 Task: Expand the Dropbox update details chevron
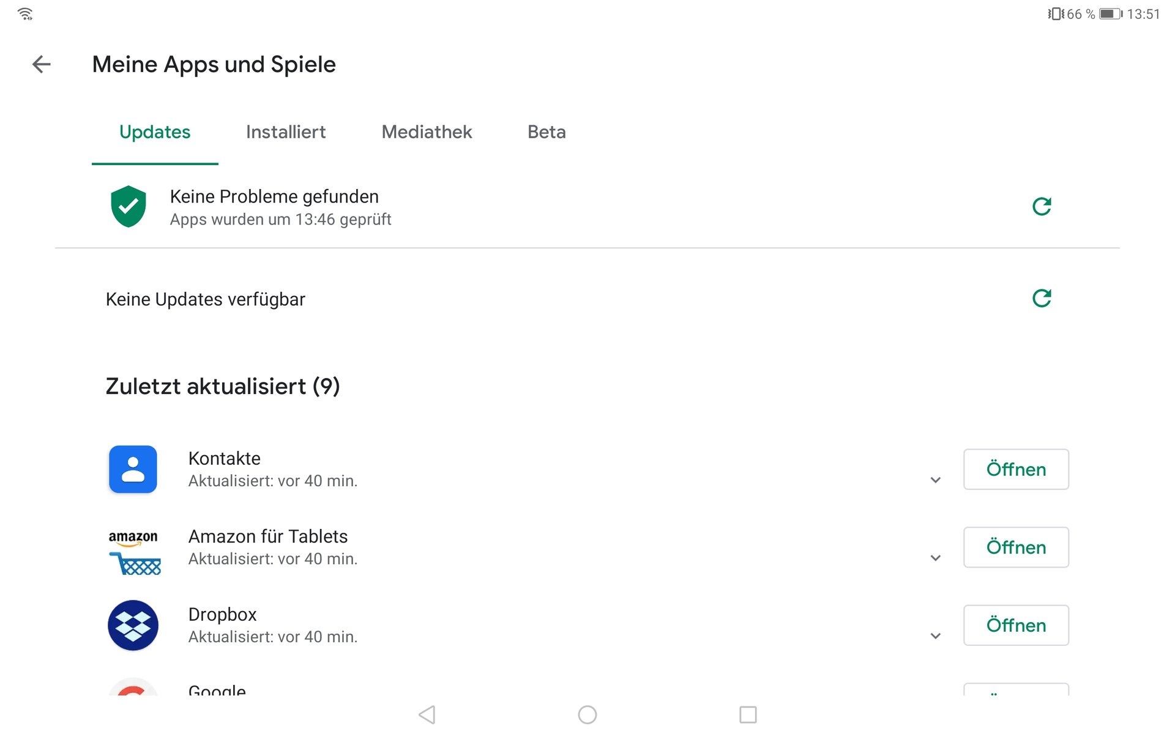pos(935,636)
